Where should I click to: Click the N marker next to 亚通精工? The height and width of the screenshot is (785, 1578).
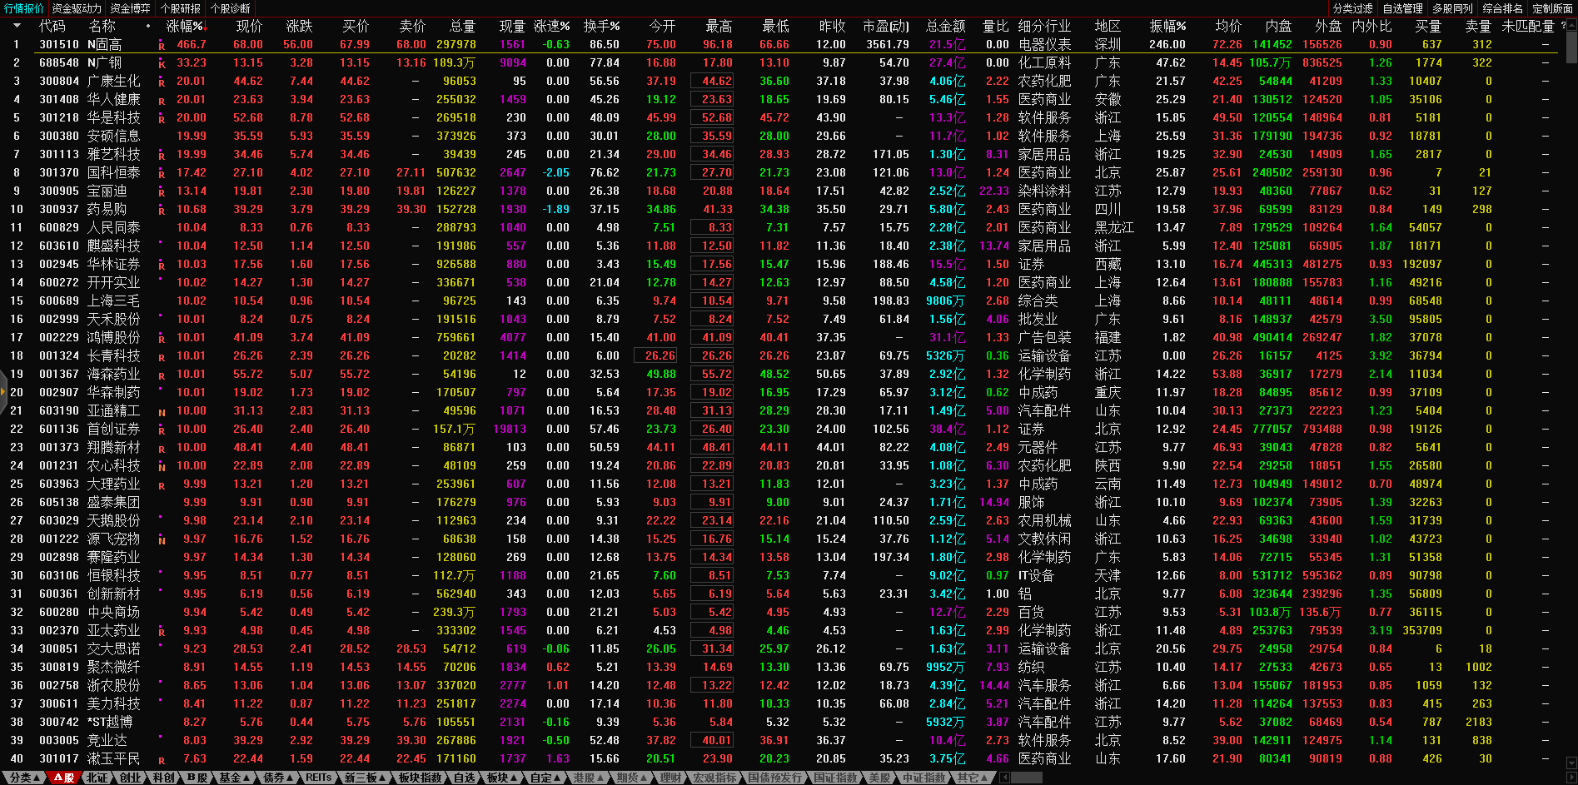pyautogui.click(x=162, y=412)
